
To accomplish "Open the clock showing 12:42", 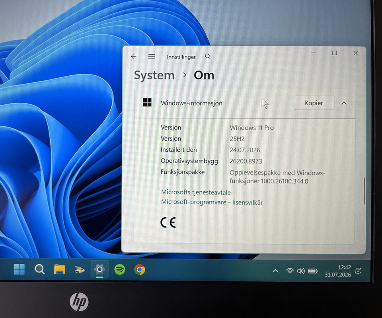I will [338, 271].
